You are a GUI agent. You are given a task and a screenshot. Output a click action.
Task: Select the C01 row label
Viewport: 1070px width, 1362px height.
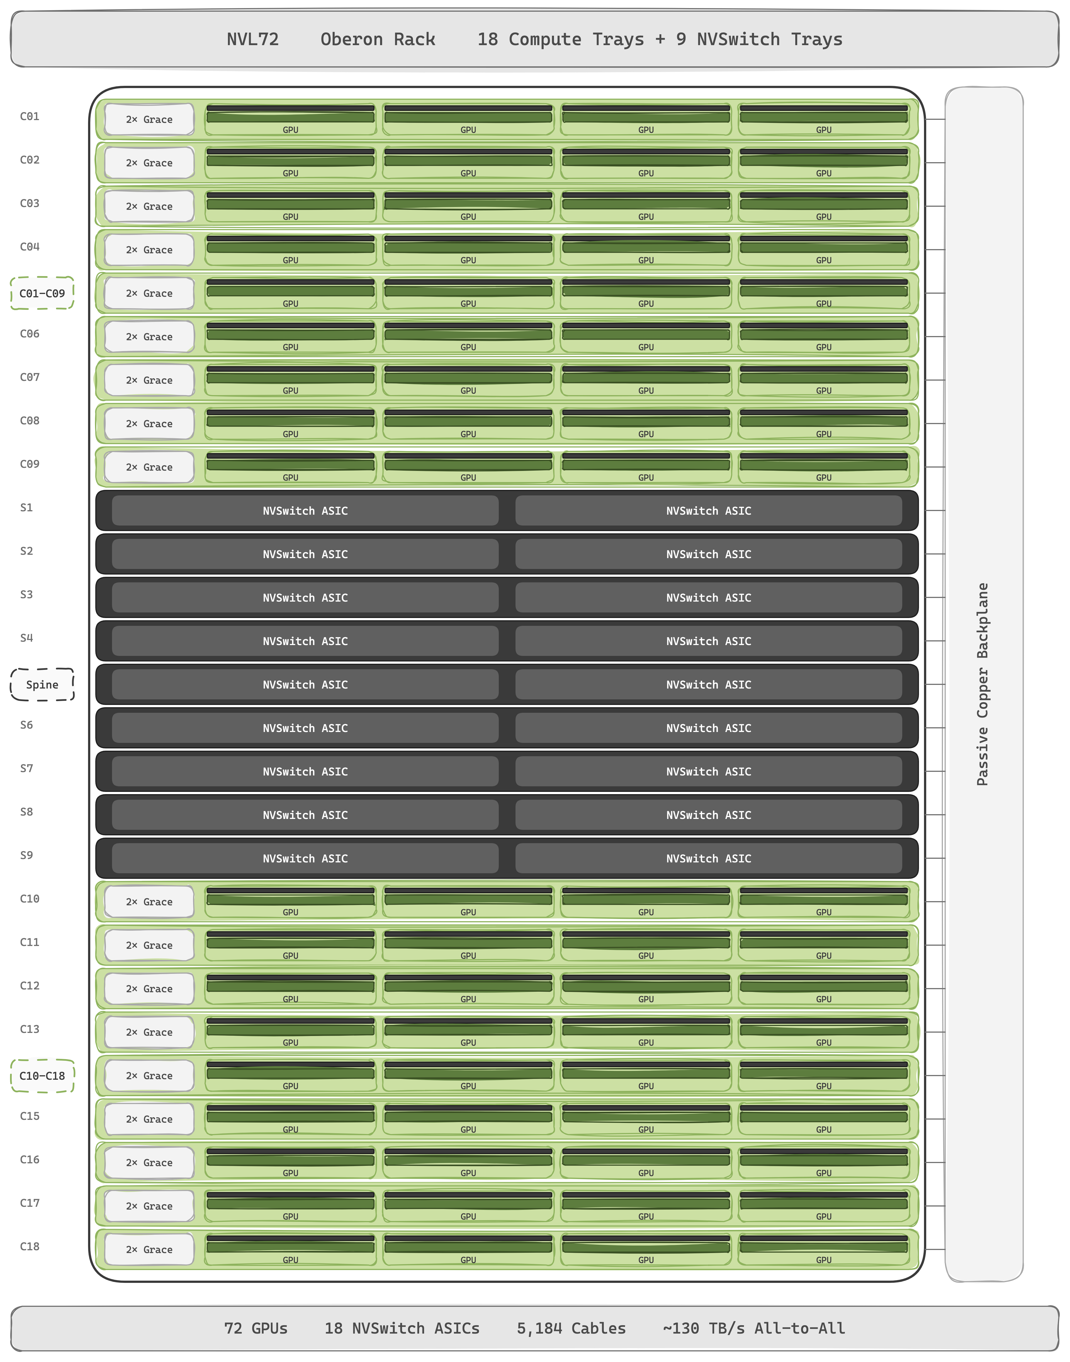click(x=30, y=116)
